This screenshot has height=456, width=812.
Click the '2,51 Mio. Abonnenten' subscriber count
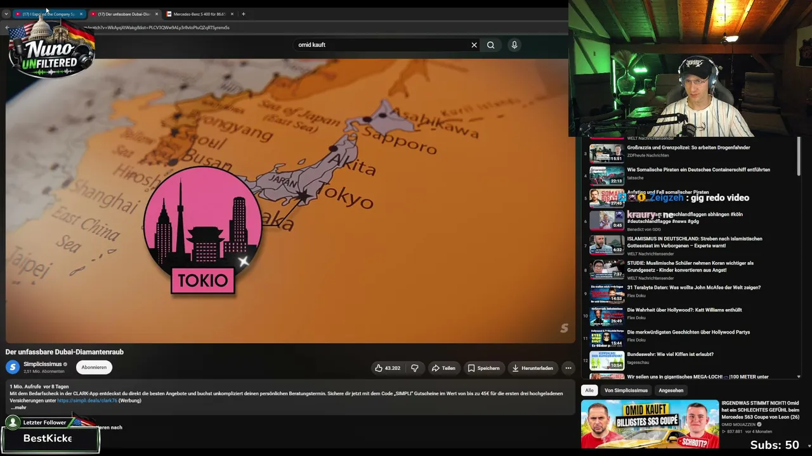coord(44,372)
